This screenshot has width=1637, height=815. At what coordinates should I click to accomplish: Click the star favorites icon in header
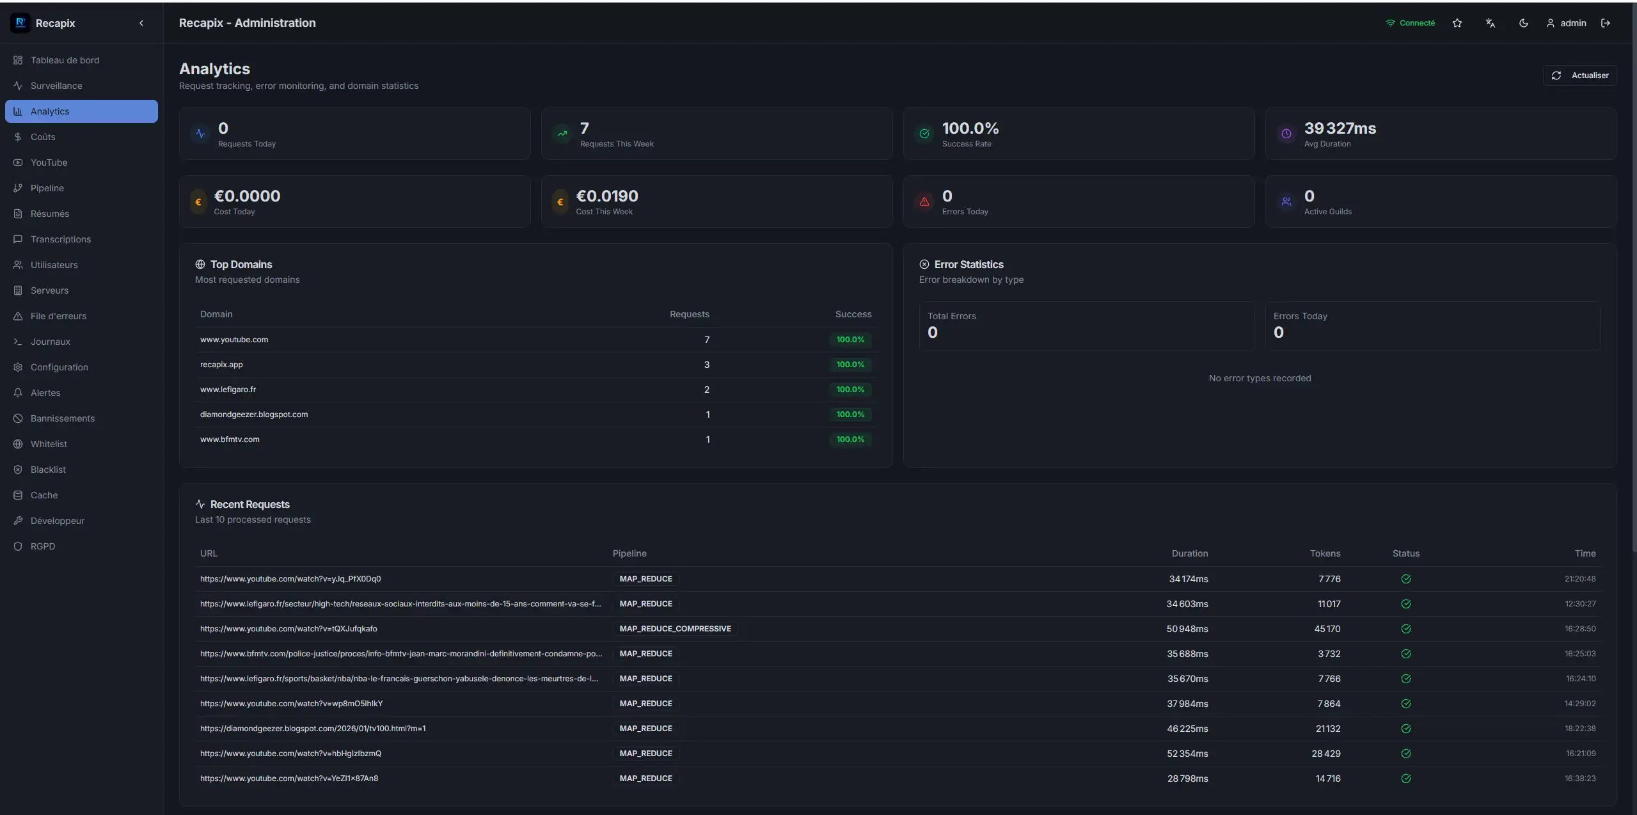pyautogui.click(x=1457, y=23)
